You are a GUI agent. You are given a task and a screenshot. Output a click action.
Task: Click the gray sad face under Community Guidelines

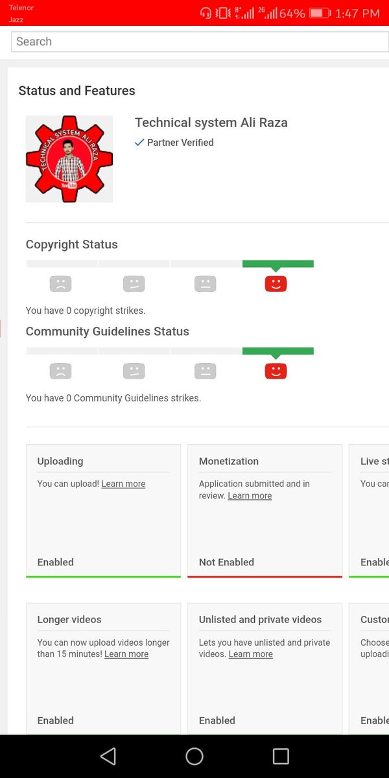pos(60,371)
